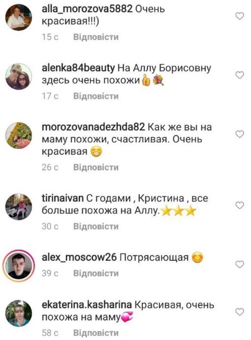The height and width of the screenshot is (340, 251).
Task: Like alenka84beauty's comment with the heart icon
Action: pos(240,75)
